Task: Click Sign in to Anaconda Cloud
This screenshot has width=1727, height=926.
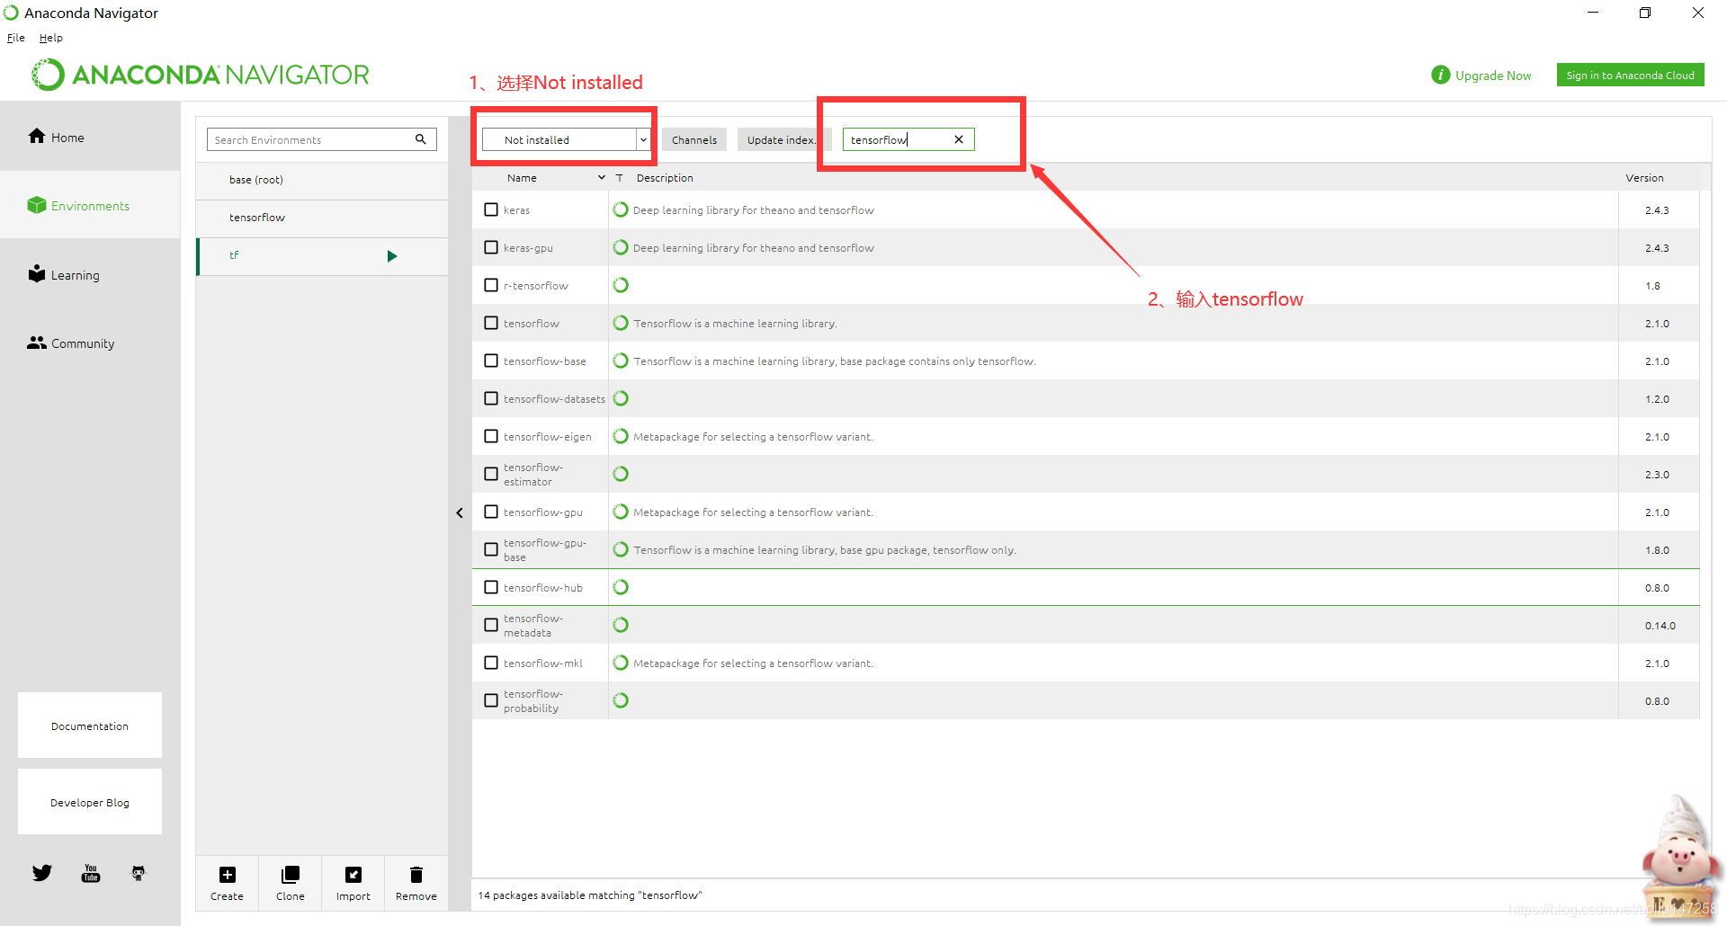Action: [1630, 76]
